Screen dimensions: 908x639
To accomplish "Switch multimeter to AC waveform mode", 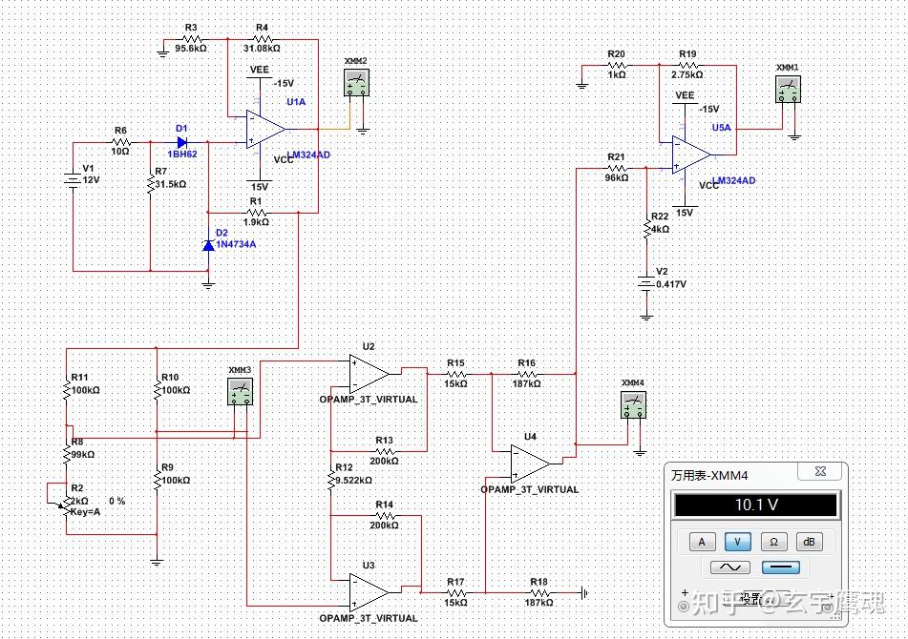I will [729, 567].
